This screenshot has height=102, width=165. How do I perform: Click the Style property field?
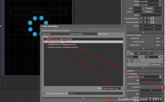(x=151, y=94)
